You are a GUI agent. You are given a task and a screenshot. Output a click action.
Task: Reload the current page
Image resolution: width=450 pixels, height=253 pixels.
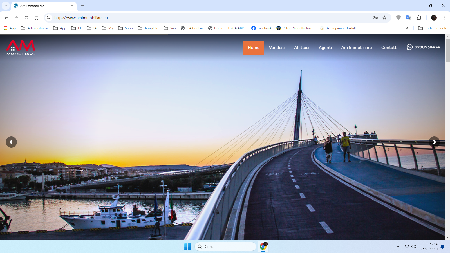tap(26, 18)
